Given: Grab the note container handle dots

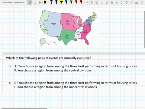Looking at the screenshot, I should pyautogui.click(x=76, y=54).
